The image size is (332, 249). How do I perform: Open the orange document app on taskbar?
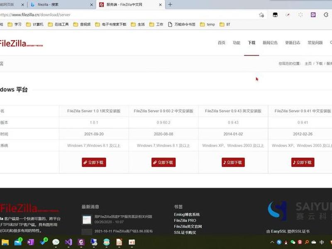(x=119, y=242)
